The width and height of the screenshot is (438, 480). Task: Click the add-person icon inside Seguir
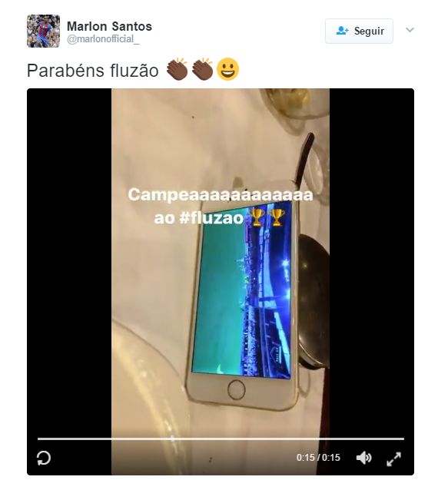click(x=342, y=31)
